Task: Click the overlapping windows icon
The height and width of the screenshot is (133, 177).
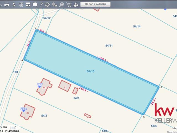Action: coord(21,4)
